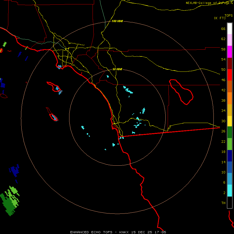
Task: Click the 58 legend value
Action: pyautogui.click(x=223, y=49)
